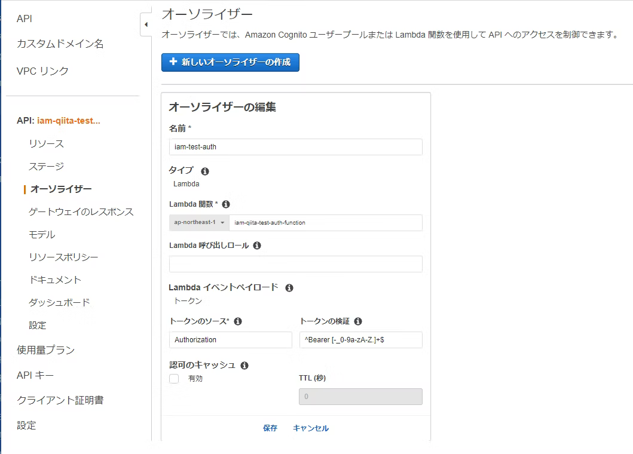Click 新しいオーソライザーの作成 button

tap(230, 62)
